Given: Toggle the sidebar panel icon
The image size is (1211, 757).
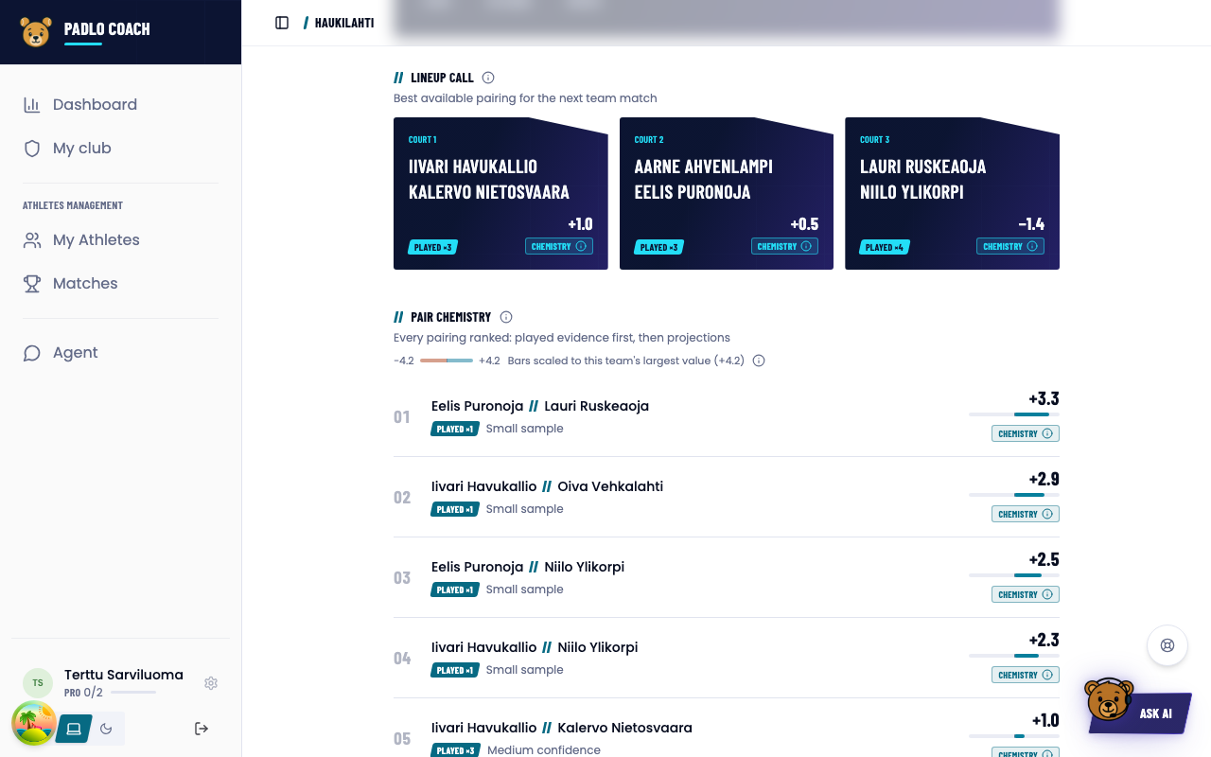Looking at the screenshot, I should click(x=282, y=23).
